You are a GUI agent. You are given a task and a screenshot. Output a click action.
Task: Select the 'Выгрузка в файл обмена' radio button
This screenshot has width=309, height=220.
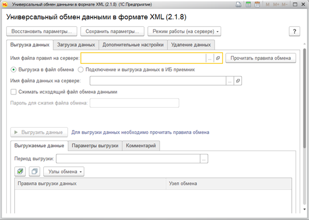[x=13, y=69]
